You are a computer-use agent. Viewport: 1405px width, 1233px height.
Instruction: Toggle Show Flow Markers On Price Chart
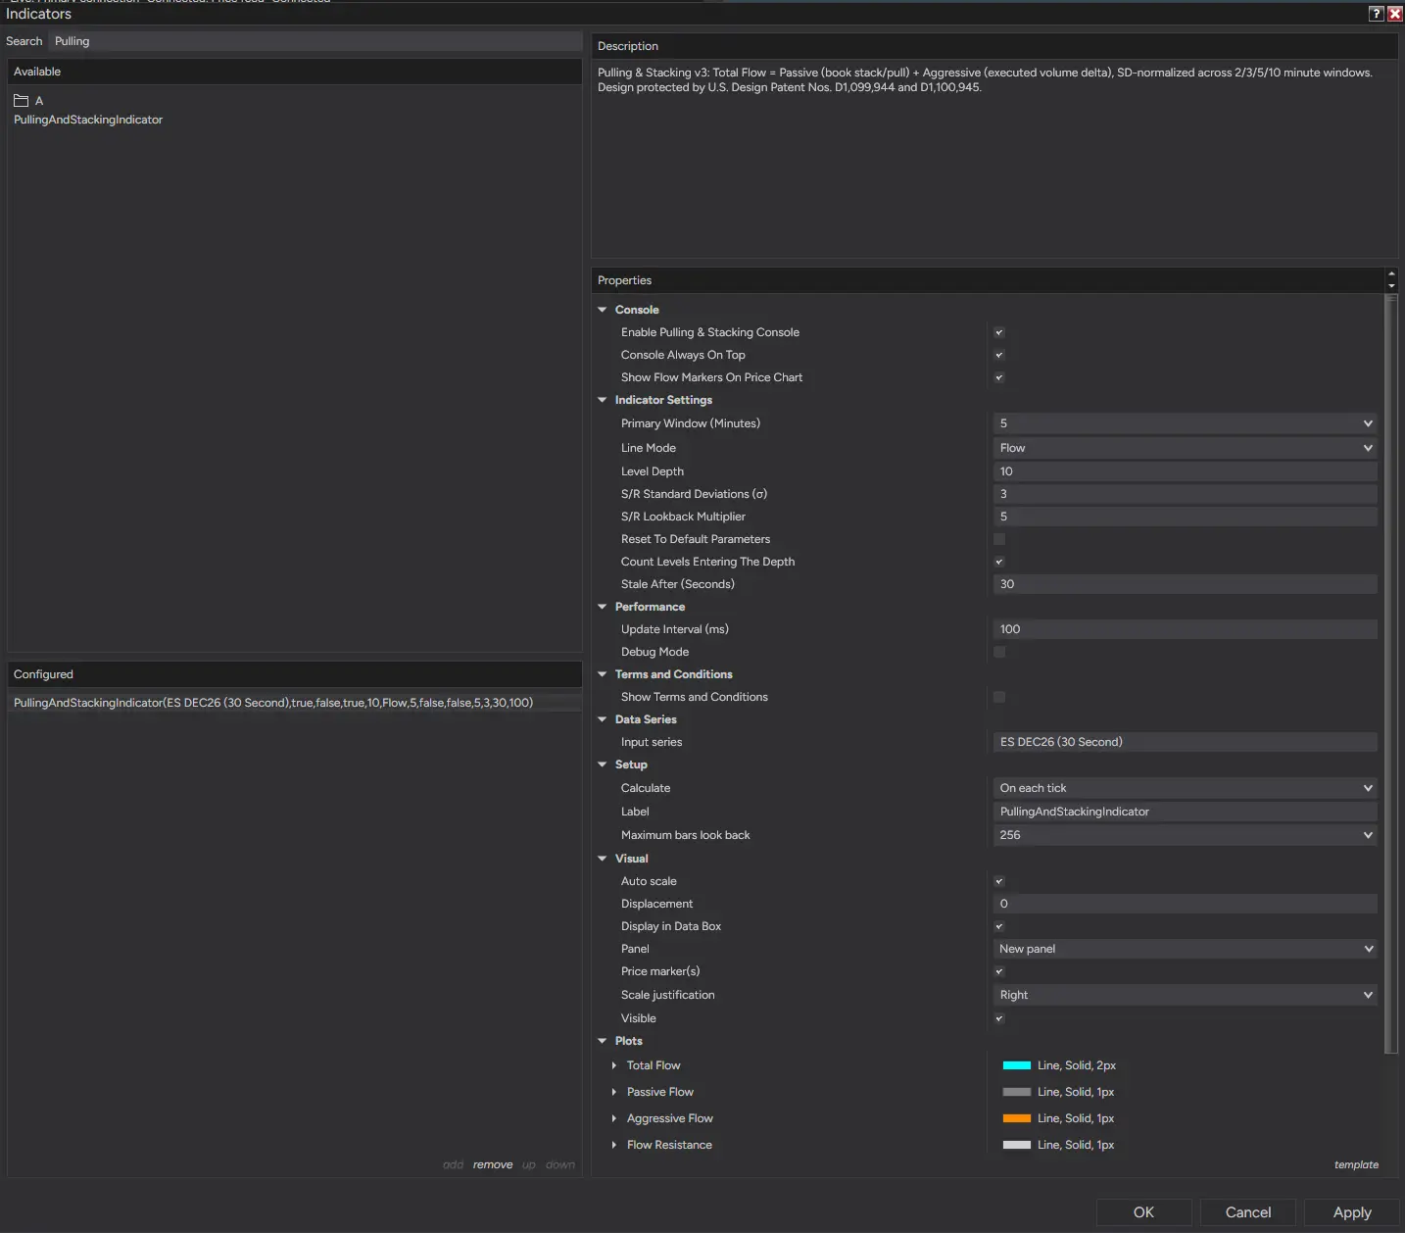click(999, 377)
